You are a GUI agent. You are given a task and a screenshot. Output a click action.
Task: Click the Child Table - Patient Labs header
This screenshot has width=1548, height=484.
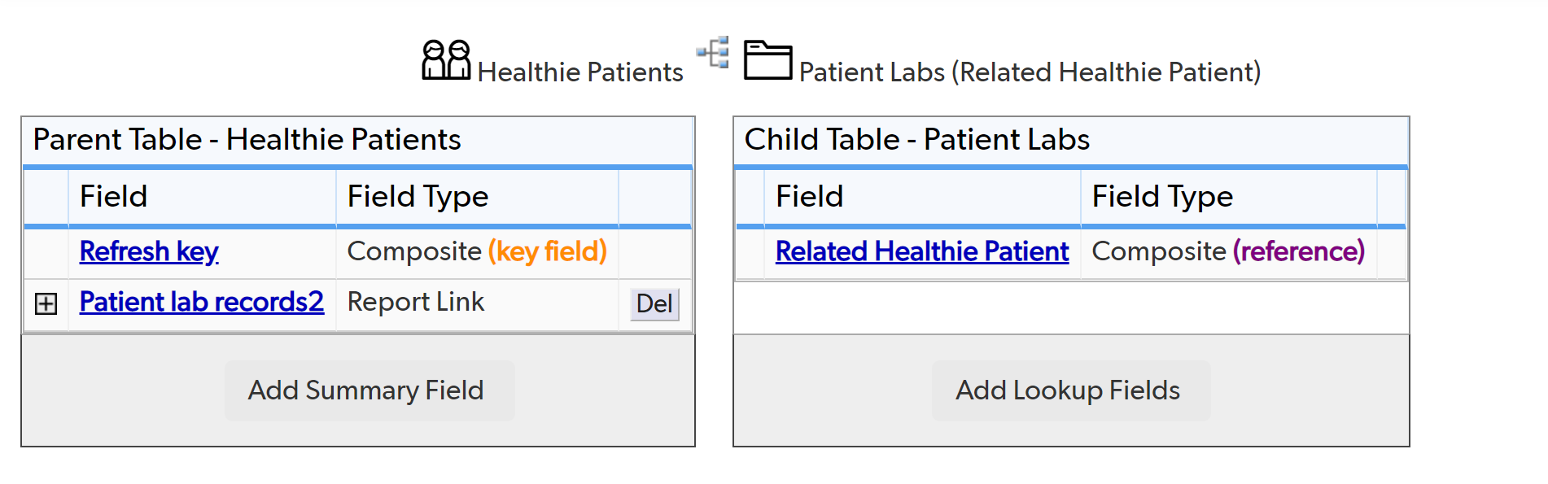pyautogui.click(x=917, y=139)
